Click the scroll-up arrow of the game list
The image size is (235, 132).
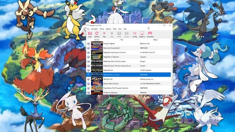point(171,40)
